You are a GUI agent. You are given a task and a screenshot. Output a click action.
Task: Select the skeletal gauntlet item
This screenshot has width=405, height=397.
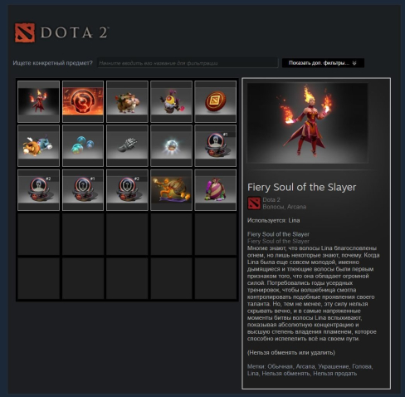click(127, 145)
